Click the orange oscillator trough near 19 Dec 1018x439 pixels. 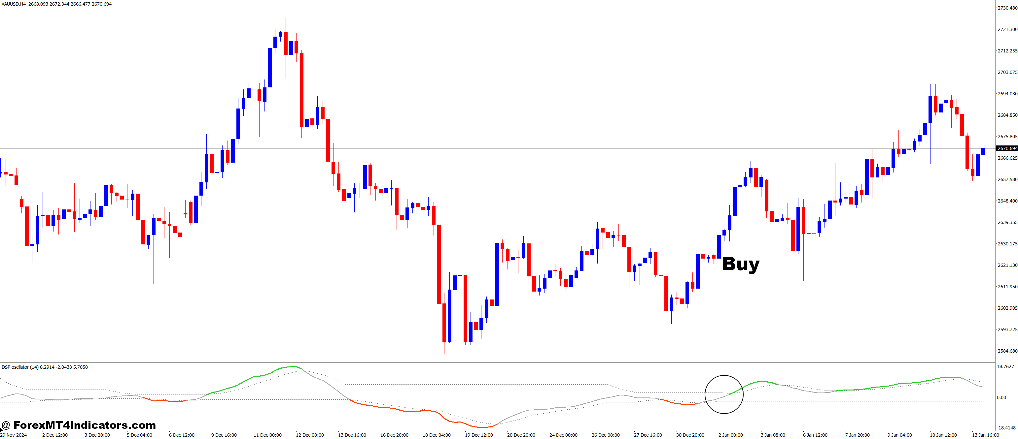coord(482,427)
